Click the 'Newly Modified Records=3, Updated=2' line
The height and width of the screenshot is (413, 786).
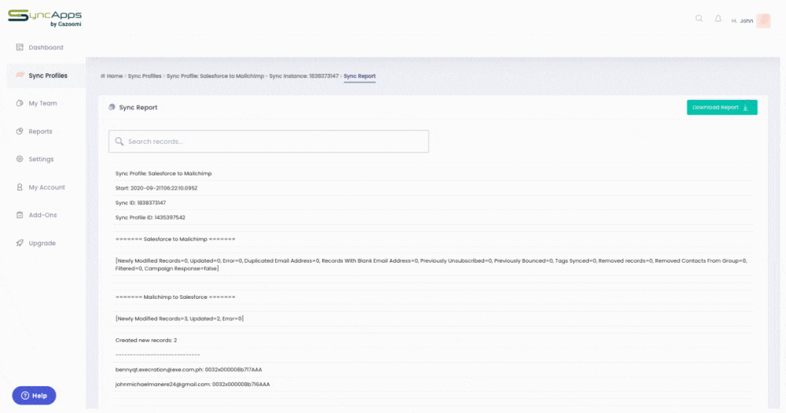tap(179, 319)
